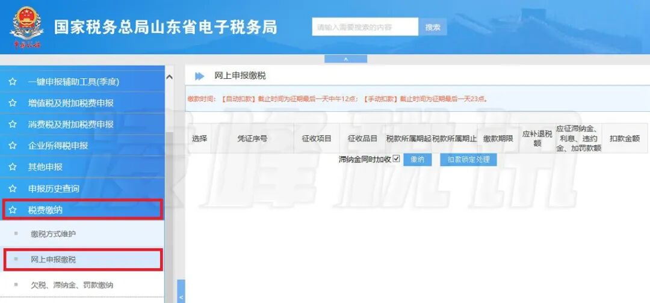Click the 搜索 search button
650x303 pixels.
coord(433,27)
